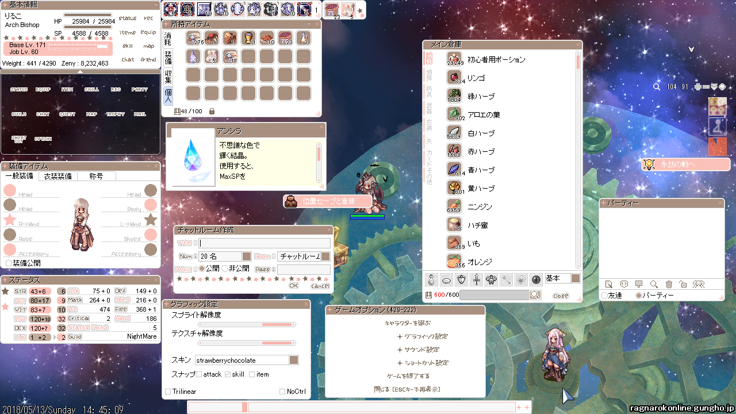
Task: Select the オレンジ orange icon in storage
Action: point(454,262)
